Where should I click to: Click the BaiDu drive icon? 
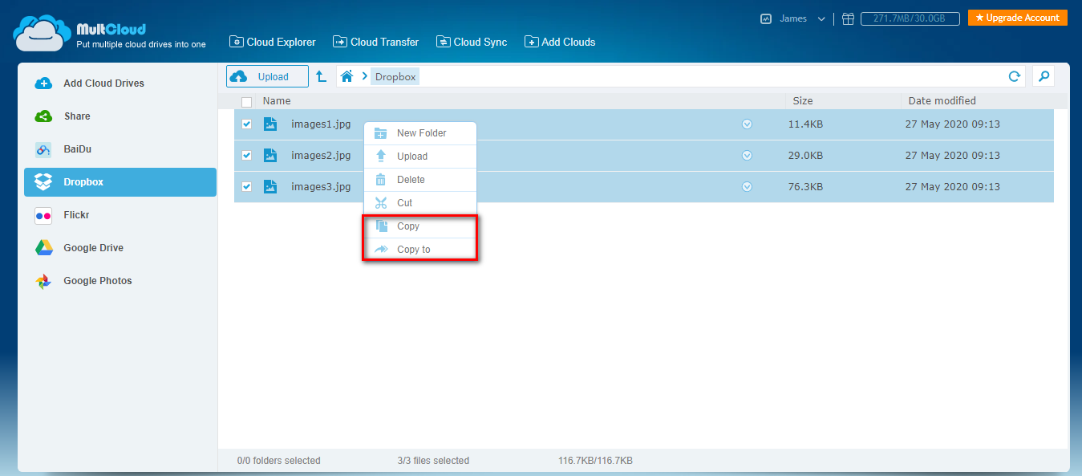coord(43,149)
